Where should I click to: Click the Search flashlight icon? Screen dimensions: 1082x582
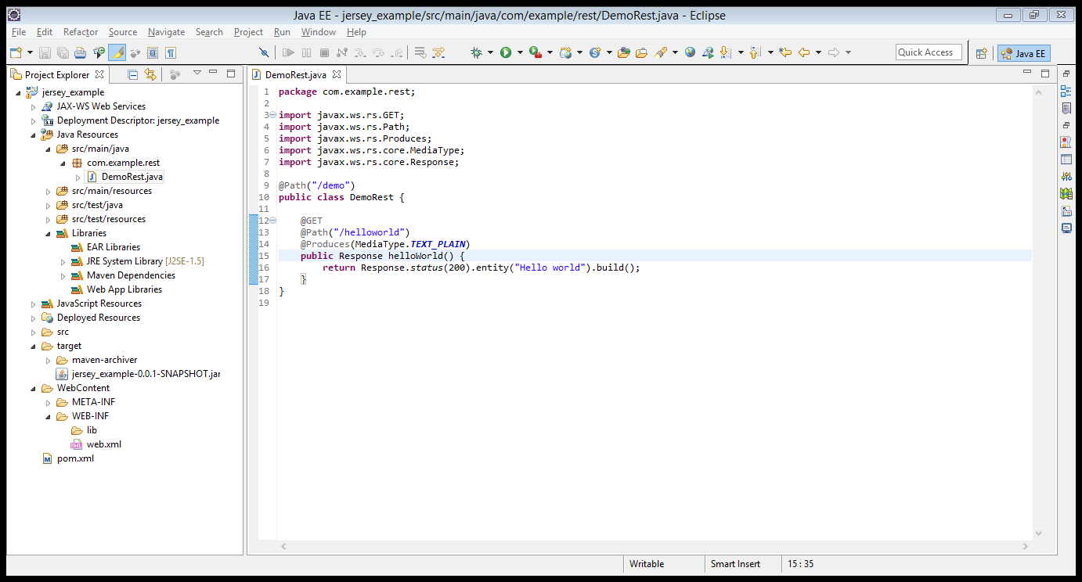click(661, 52)
